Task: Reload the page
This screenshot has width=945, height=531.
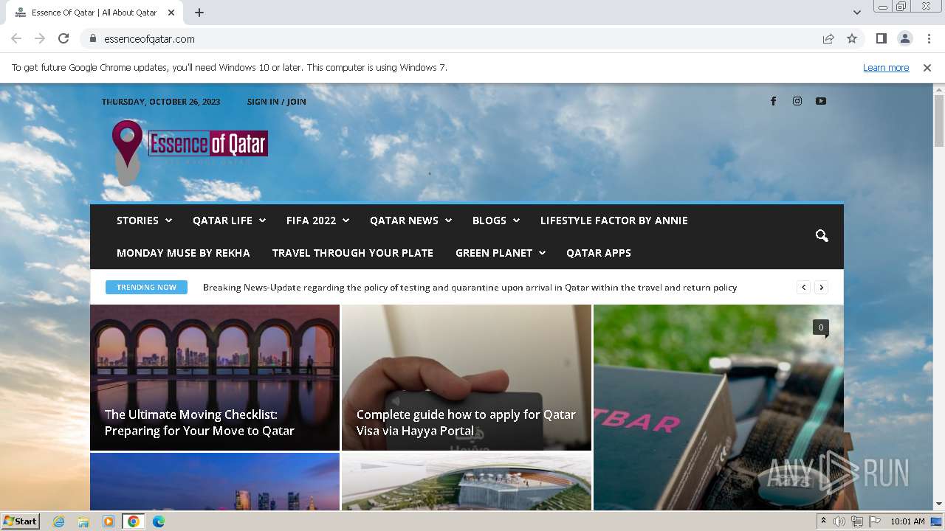Action: (63, 38)
